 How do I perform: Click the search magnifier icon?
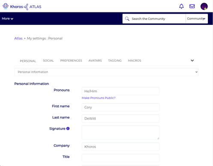[x=127, y=18]
